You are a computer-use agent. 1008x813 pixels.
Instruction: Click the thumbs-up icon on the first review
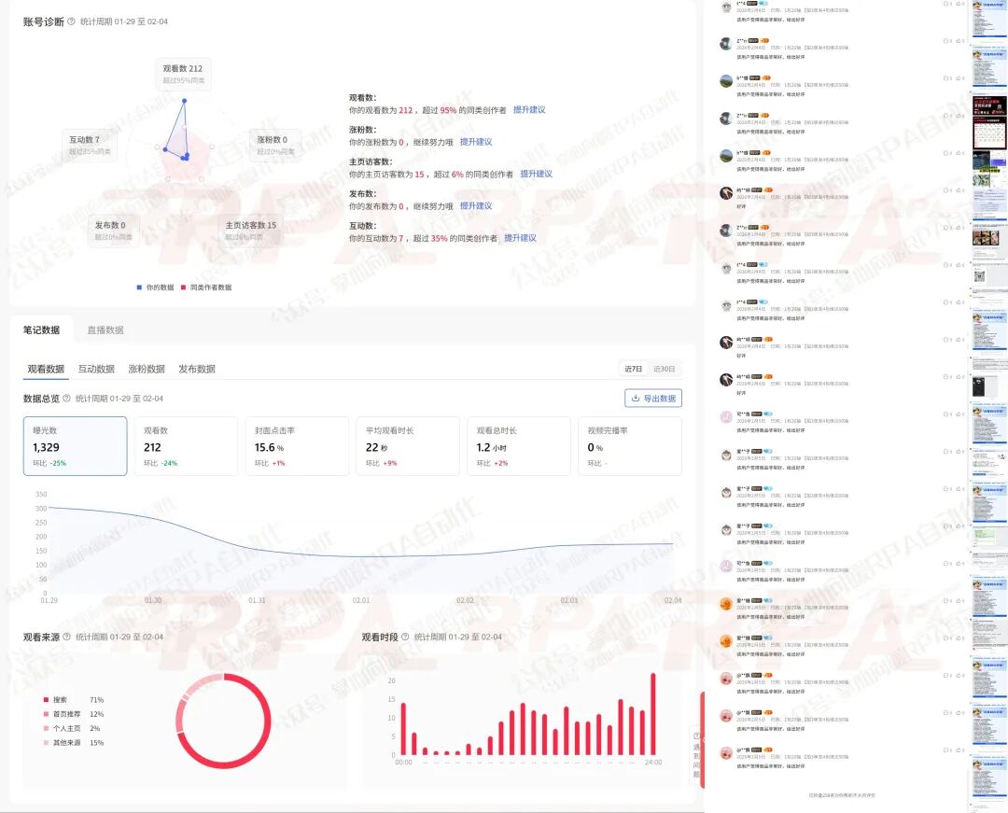pyautogui.click(x=959, y=4)
